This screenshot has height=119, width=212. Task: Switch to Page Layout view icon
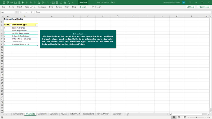[x=179, y=117]
